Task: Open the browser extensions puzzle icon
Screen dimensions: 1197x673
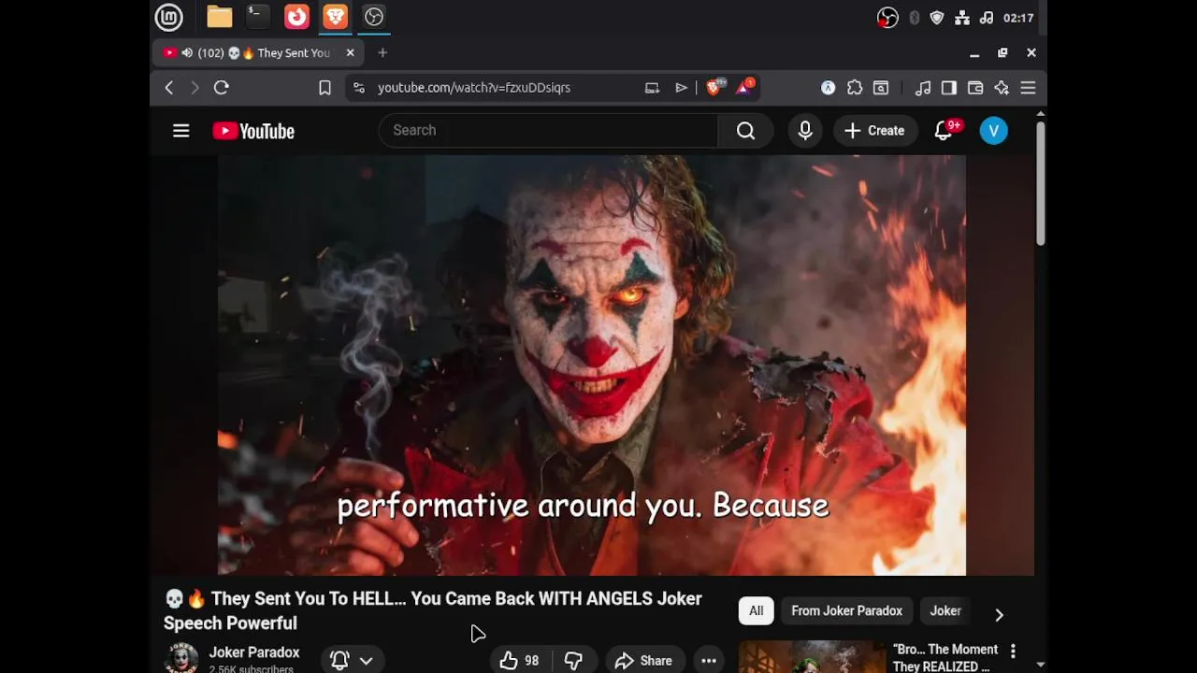Action: (855, 87)
